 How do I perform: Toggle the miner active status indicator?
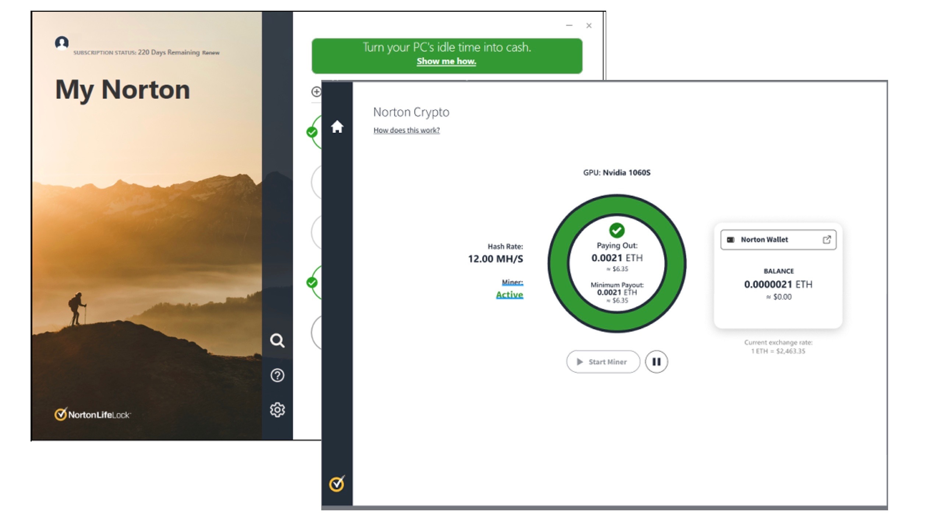coord(509,294)
